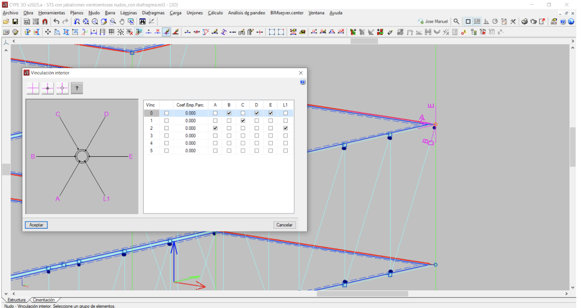Screen dimensions: 581x308
Task: Open the blue help icon in Vinculación interior
Action: click(303, 82)
